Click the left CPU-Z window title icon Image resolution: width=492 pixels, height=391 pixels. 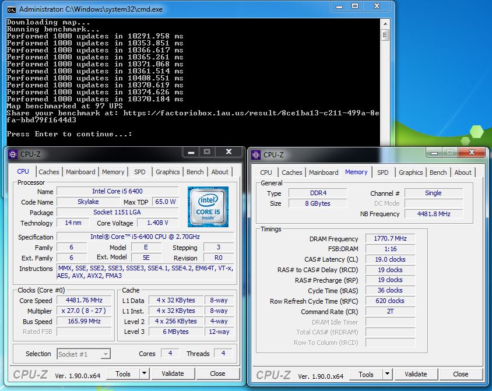pyautogui.click(x=13, y=154)
